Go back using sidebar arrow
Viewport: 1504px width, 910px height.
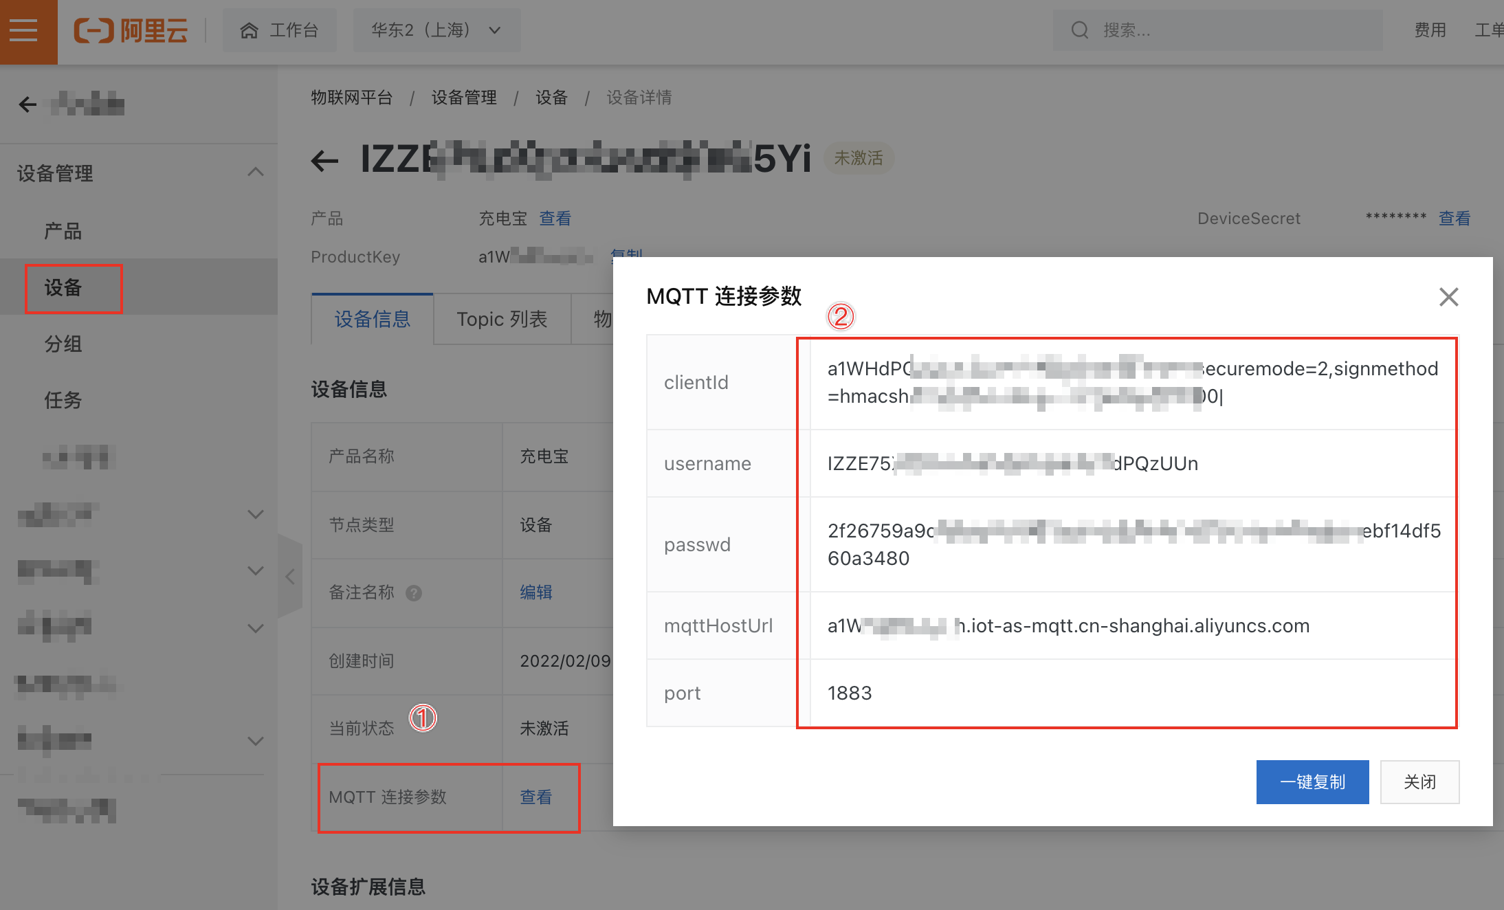[x=27, y=104]
